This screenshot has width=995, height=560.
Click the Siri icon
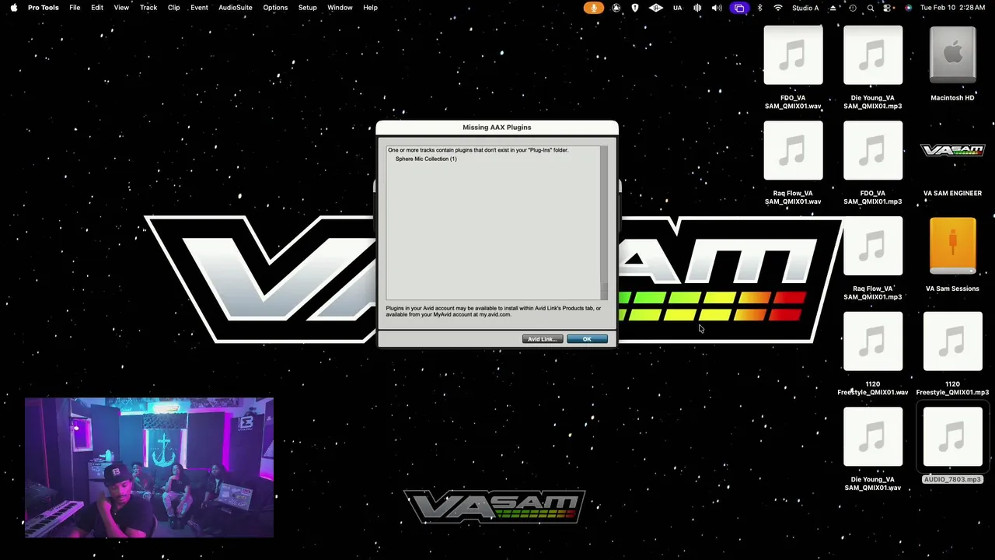(x=908, y=8)
